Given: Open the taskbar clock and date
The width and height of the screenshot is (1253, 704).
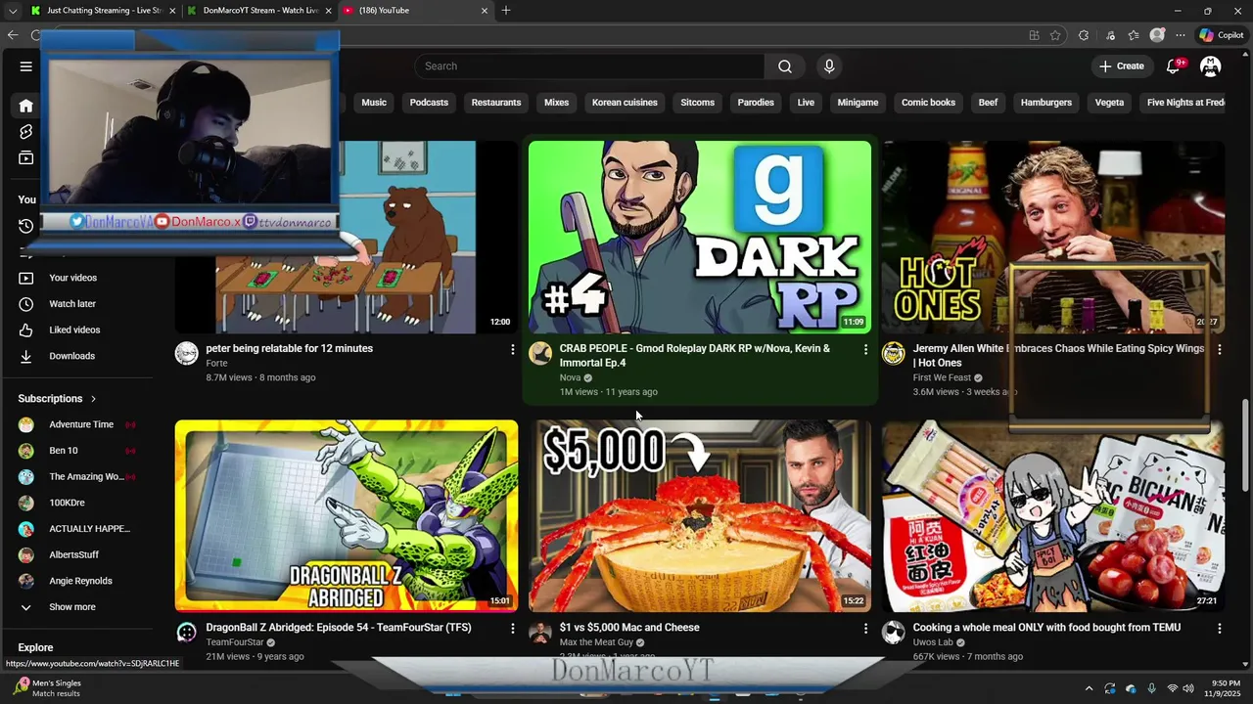Looking at the screenshot, I should coord(1225,688).
